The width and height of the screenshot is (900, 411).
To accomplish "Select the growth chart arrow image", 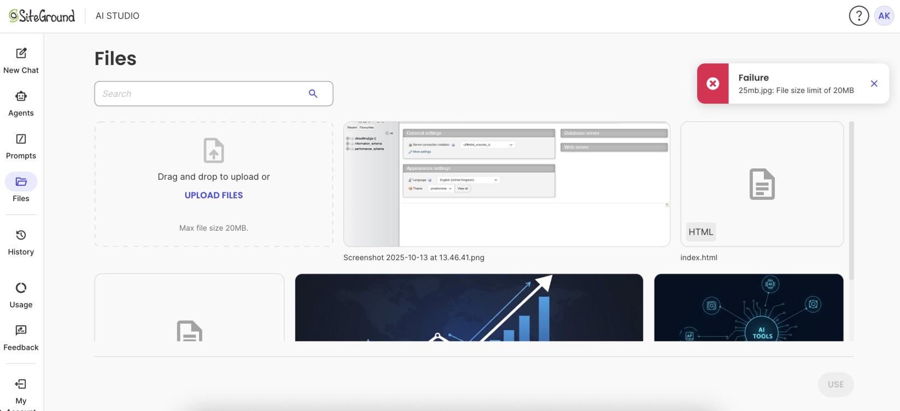I will pyautogui.click(x=469, y=307).
